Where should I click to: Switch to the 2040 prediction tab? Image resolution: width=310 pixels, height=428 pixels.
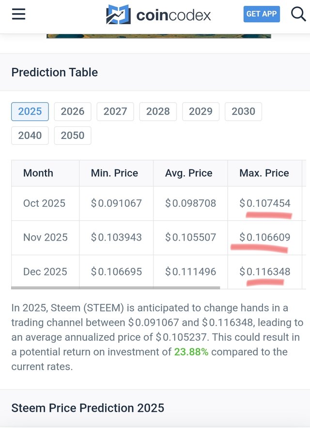(x=30, y=136)
